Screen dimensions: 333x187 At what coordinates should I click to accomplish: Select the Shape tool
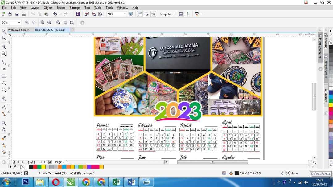[x=4, y=38]
